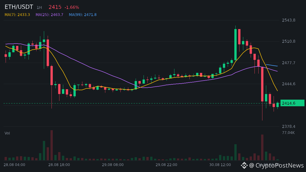
Task: Click the -1.66% change value
Action: pyautogui.click(x=72, y=7)
